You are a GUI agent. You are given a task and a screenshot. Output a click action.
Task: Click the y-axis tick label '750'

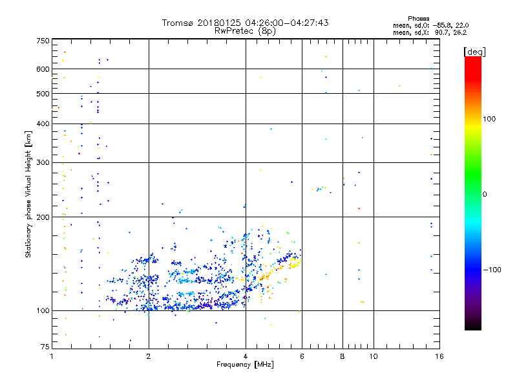pos(43,41)
